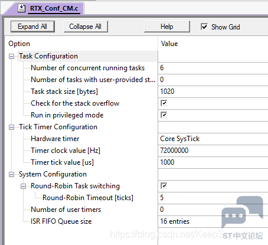Image resolution: width=268 pixels, height=245 pixels.
Task: Uncheck Check for the stack overflow
Action: (x=164, y=103)
